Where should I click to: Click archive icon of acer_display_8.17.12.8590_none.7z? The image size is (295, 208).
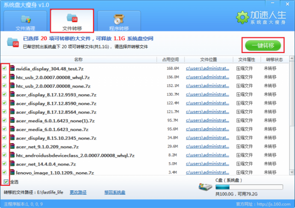tap(12, 103)
